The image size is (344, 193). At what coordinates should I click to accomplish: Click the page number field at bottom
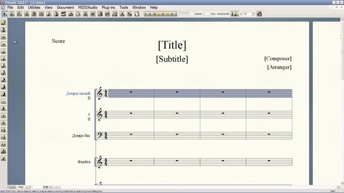[37, 187]
